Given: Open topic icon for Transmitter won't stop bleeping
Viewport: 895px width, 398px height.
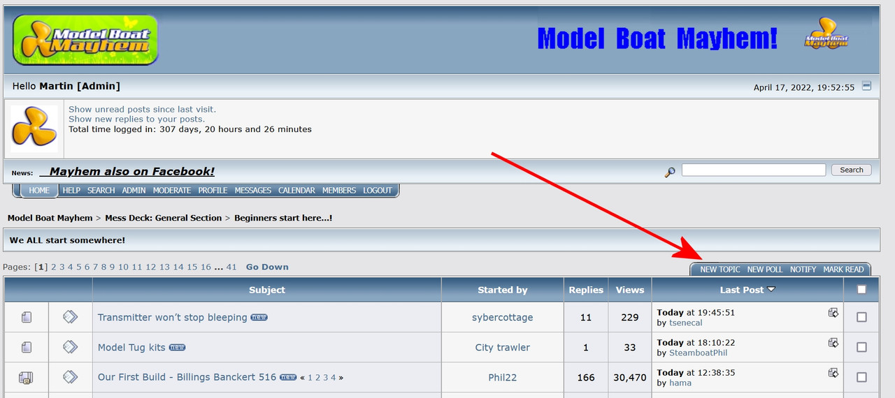Looking at the screenshot, I should (x=27, y=317).
